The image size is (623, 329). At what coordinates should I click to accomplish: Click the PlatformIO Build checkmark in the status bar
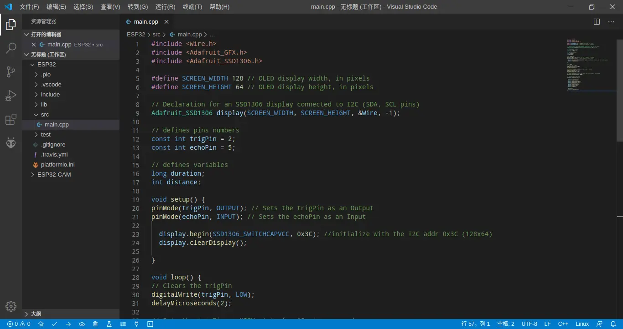pyautogui.click(x=54, y=324)
